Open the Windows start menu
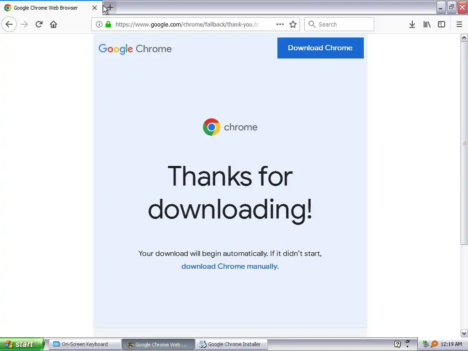This screenshot has height=351, width=468. tap(22, 344)
